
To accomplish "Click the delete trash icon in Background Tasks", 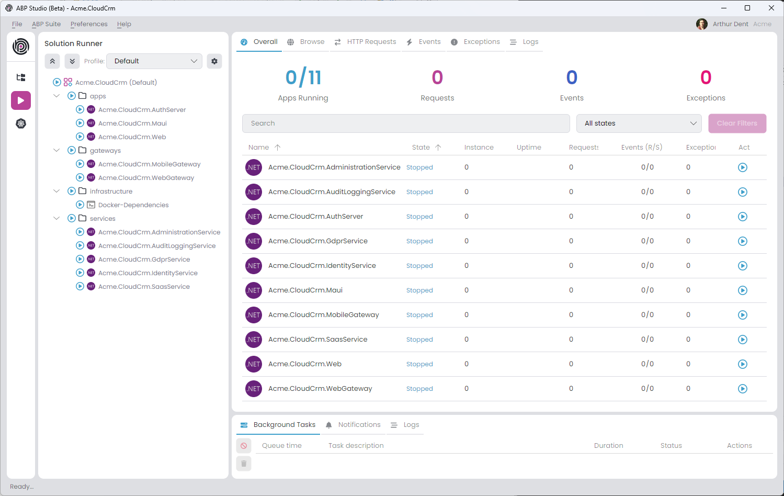I will click(x=244, y=464).
